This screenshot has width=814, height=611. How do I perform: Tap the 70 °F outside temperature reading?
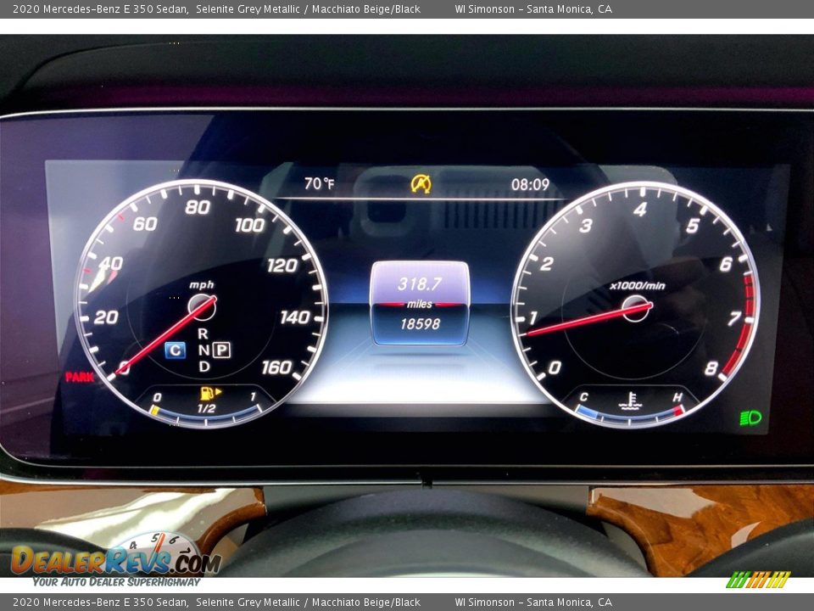[320, 183]
